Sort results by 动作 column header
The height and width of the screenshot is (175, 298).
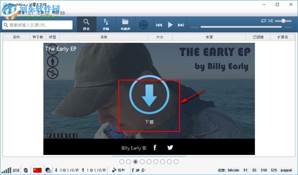point(16,37)
